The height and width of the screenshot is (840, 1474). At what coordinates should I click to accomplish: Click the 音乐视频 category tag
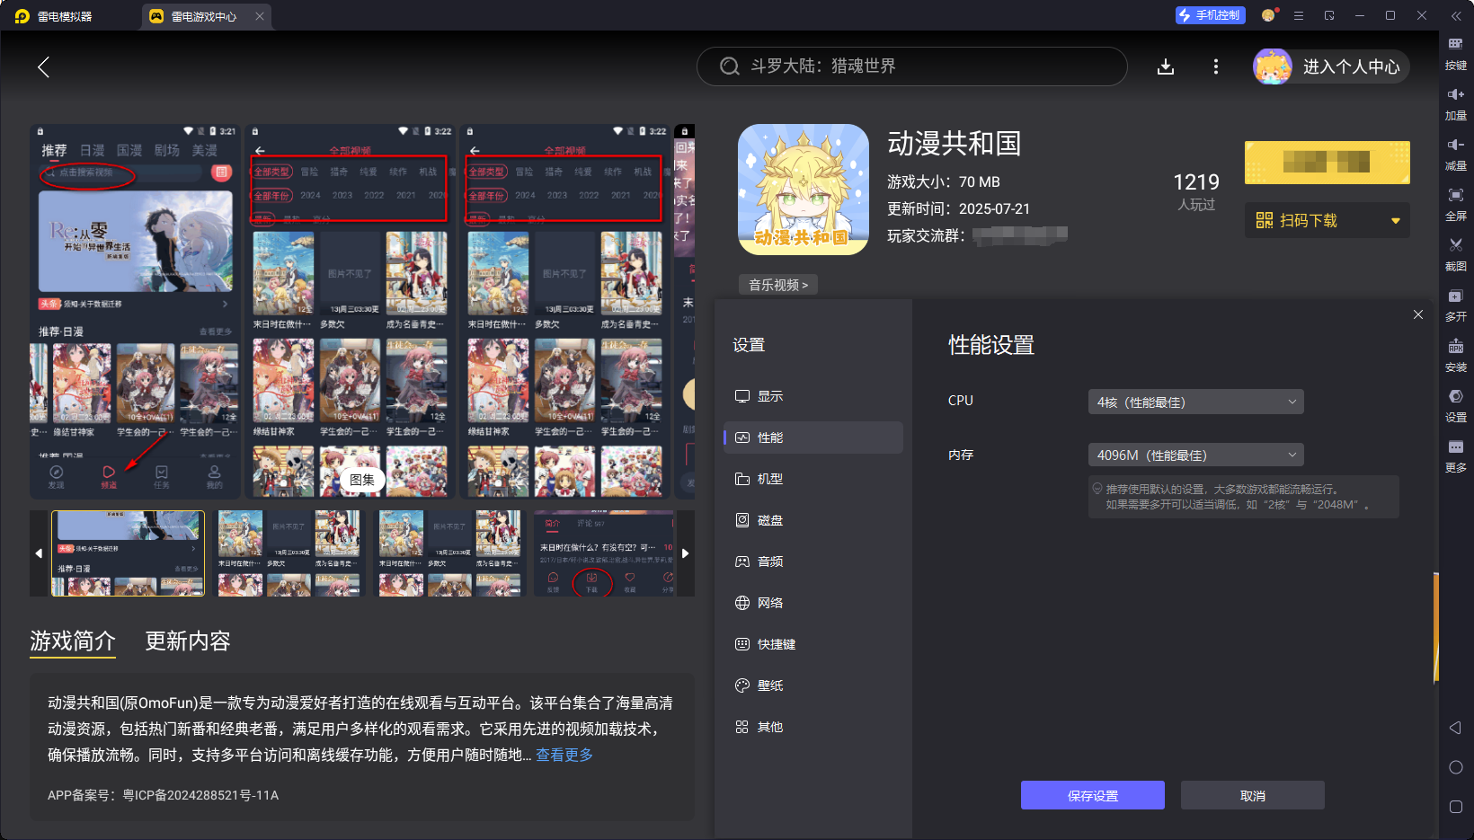click(x=778, y=285)
